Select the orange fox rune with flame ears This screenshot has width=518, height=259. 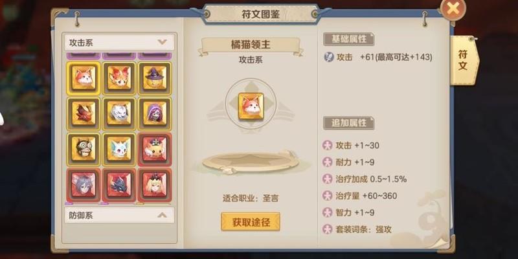pyautogui.click(x=119, y=78)
